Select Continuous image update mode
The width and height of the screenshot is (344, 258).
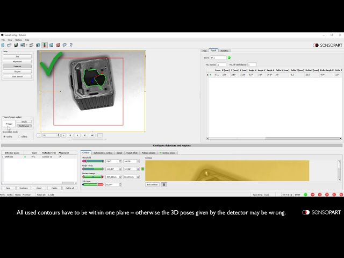click(24, 126)
